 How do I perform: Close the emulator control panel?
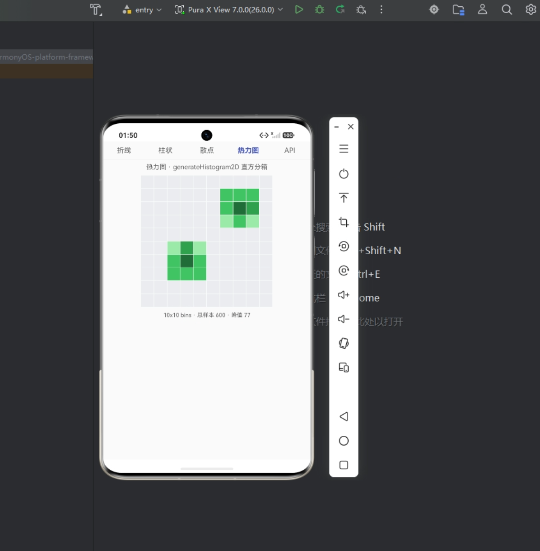click(x=351, y=127)
